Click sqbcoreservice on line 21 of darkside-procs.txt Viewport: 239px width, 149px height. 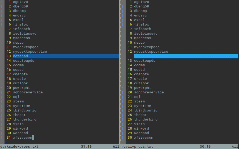(28, 92)
